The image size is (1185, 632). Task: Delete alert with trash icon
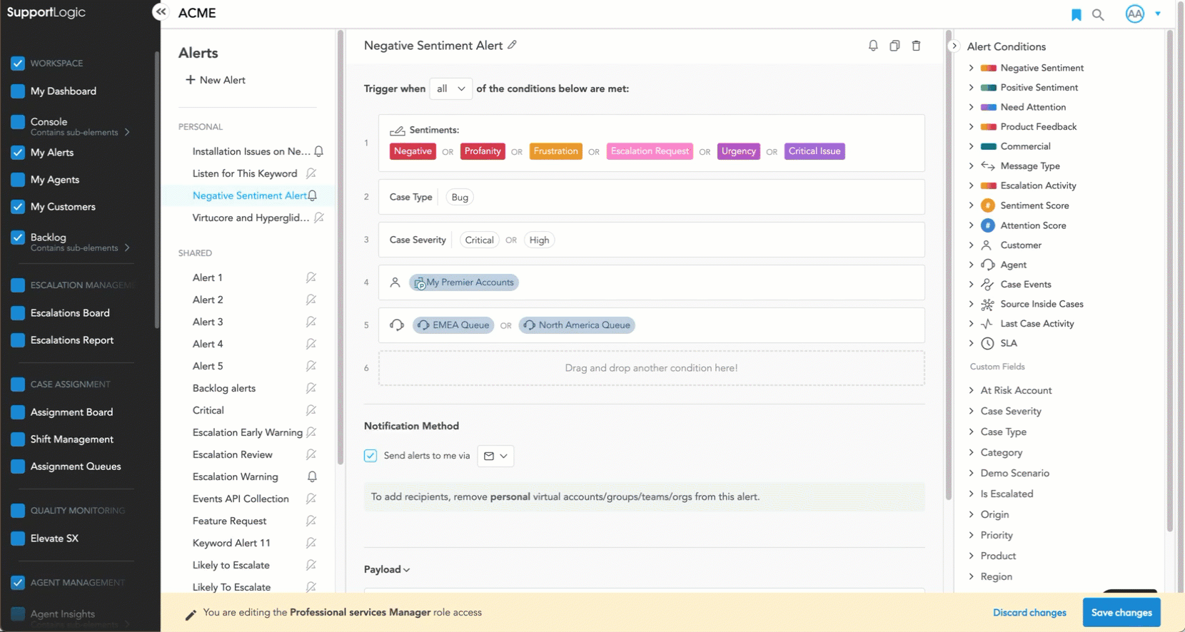click(x=916, y=46)
